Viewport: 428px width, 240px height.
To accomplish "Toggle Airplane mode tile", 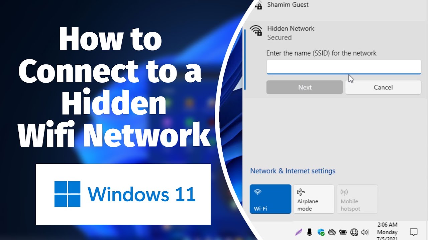I will tap(314, 199).
